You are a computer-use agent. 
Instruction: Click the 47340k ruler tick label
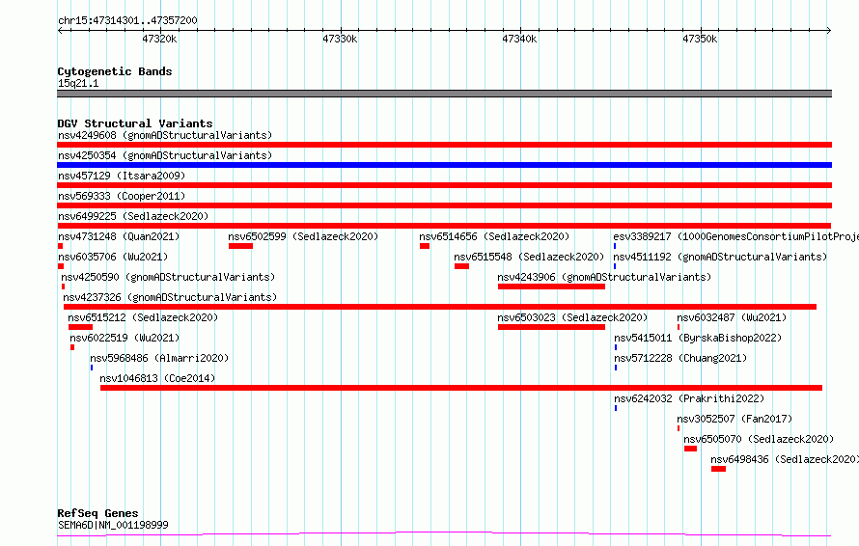[x=519, y=39]
